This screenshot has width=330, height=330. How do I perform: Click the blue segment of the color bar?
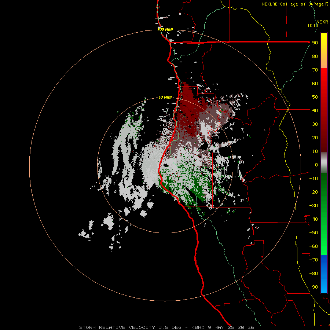[x=324, y=274]
